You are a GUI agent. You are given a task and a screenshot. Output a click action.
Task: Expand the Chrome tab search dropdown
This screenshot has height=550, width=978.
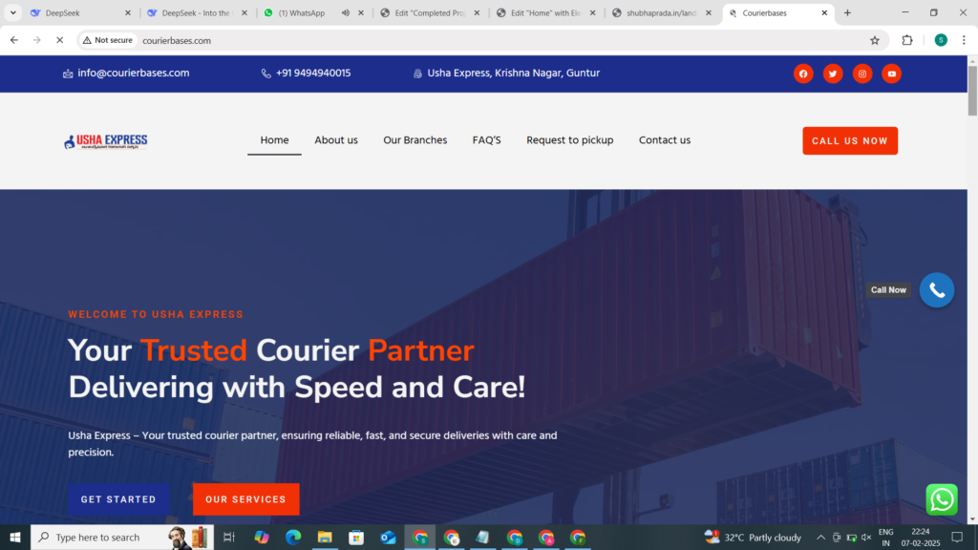tap(13, 12)
